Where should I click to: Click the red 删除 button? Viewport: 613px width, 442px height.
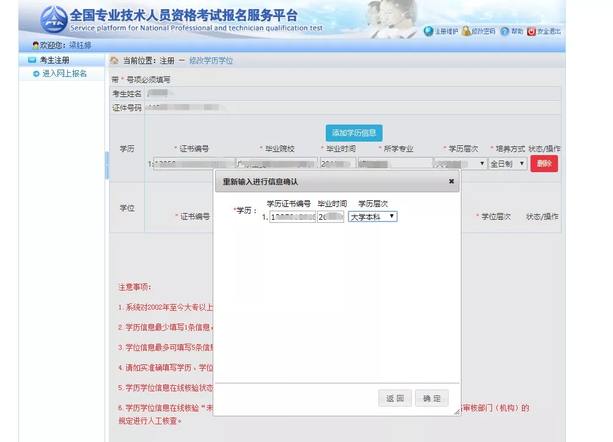(543, 164)
